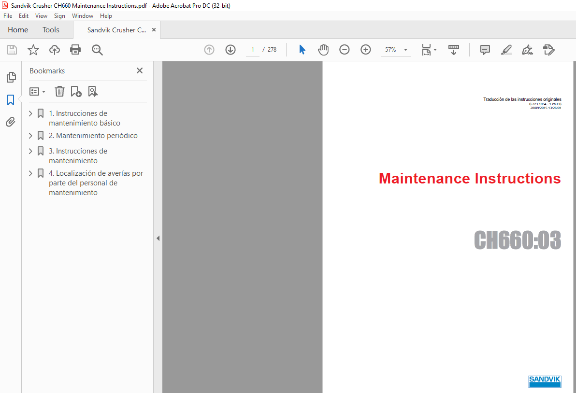576x393 pixels.
Task: Open the Attachments panel paperclip icon
Action: tap(11, 122)
